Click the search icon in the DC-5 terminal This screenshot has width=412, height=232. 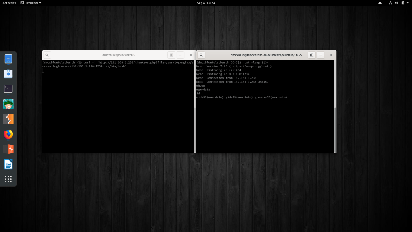point(201,55)
